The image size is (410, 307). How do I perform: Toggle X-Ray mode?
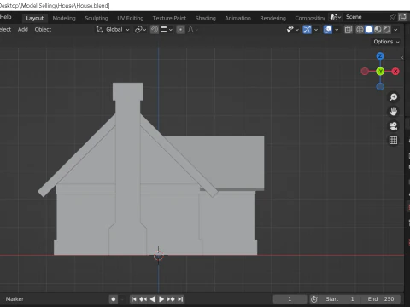pyautogui.click(x=348, y=30)
